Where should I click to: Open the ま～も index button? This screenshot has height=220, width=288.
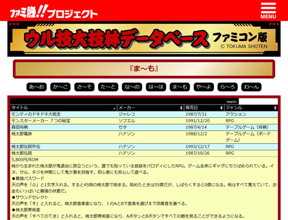(x=180, y=87)
